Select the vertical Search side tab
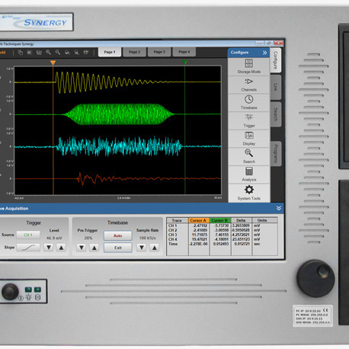Screen dimensions: 349x349 (276, 114)
